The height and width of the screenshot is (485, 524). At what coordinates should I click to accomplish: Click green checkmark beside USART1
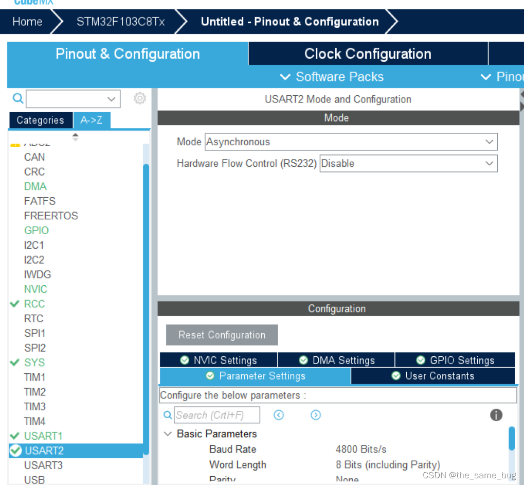point(15,436)
